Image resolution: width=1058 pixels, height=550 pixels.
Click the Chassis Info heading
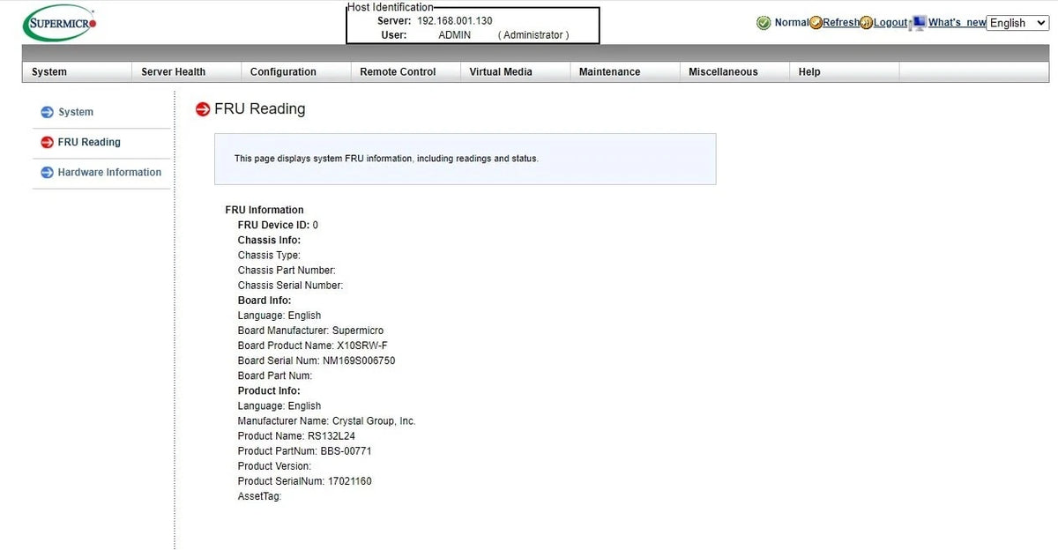[x=269, y=241]
